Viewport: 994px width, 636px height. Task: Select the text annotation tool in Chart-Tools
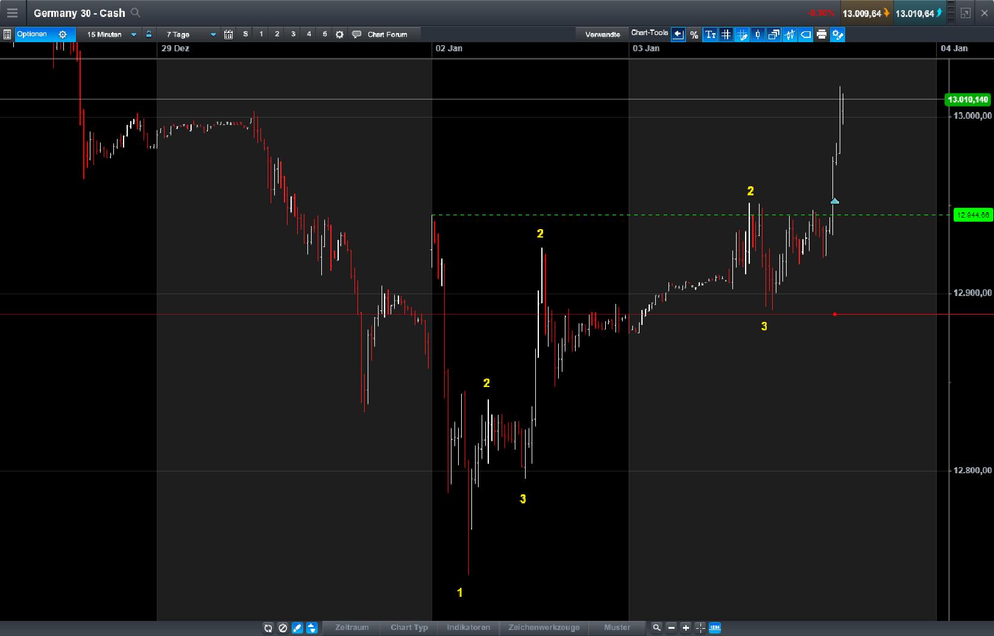710,34
